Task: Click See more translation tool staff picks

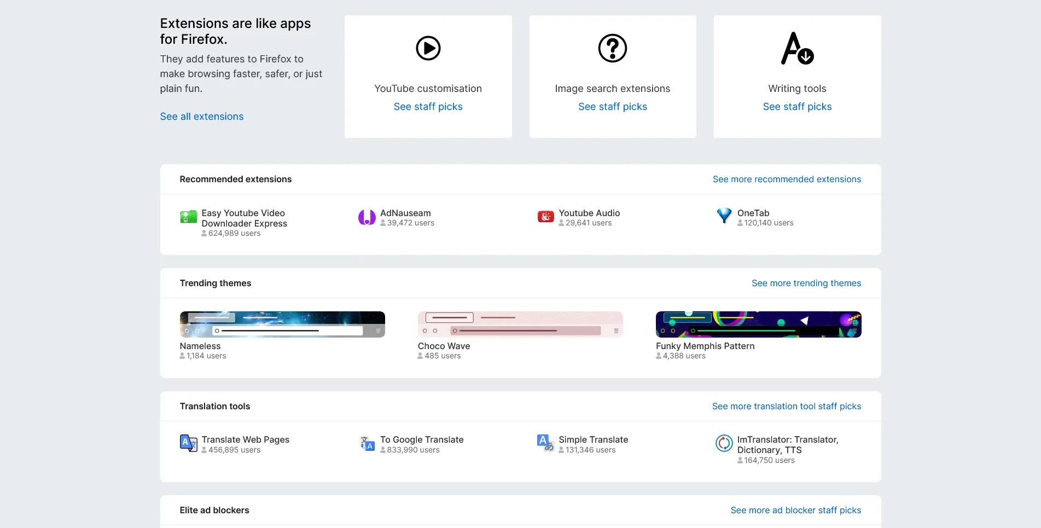Action: pos(787,406)
